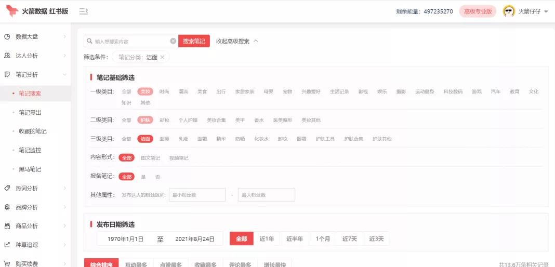Select 时尚 in 一级类目
The image size is (555, 267).
(x=164, y=91)
